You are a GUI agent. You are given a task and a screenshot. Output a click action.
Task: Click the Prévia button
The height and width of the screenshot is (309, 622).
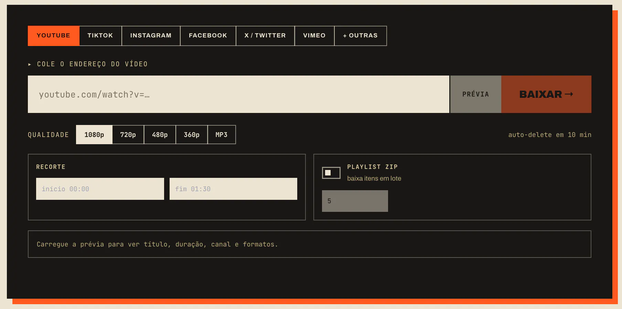(475, 94)
